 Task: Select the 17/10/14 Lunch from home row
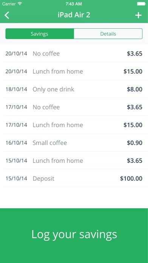[x=74, y=125]
